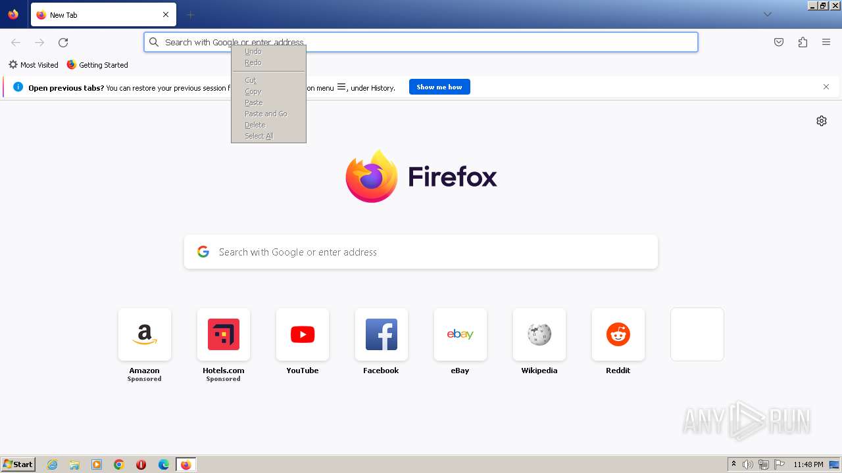Choose Paste and Go menu entry
Viewport: 842px width, 473px height.
(268, 114)
